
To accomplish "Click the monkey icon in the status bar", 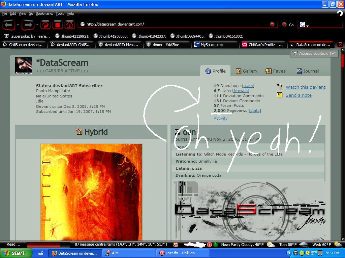I will click(x=176, y=245).
